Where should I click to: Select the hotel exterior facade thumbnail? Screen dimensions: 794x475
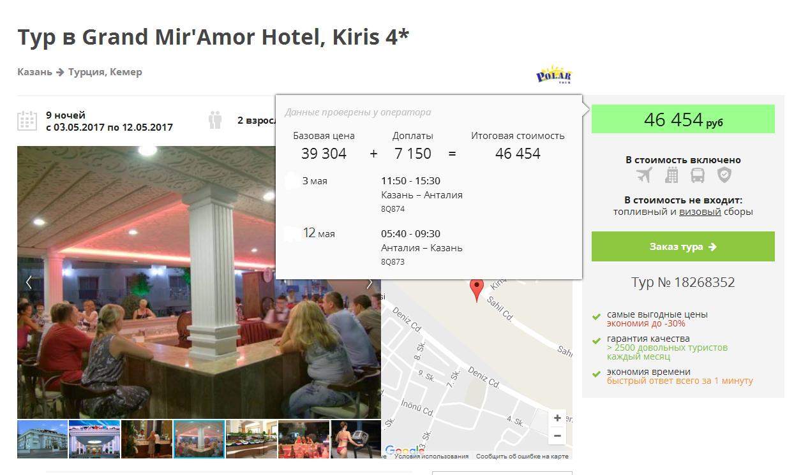coord(42,439)
